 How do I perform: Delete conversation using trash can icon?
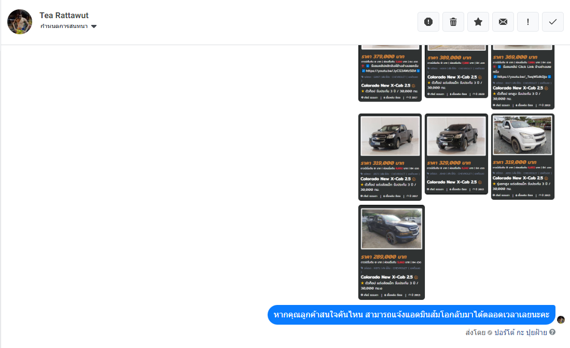[453, 22]
